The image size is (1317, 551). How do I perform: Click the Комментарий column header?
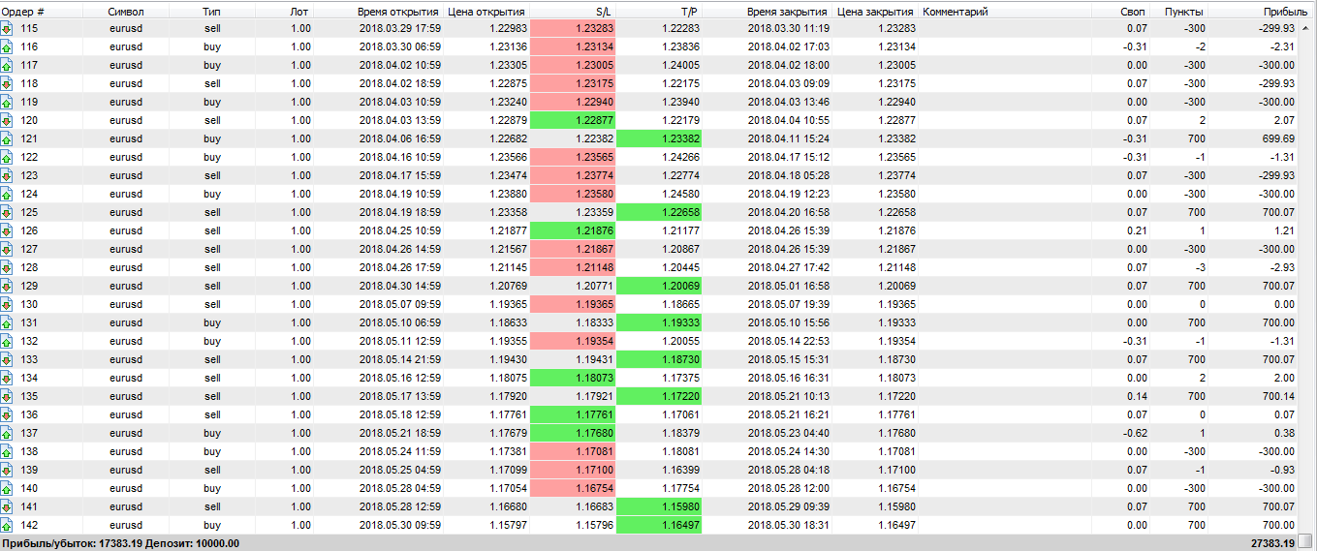(956, 11)
